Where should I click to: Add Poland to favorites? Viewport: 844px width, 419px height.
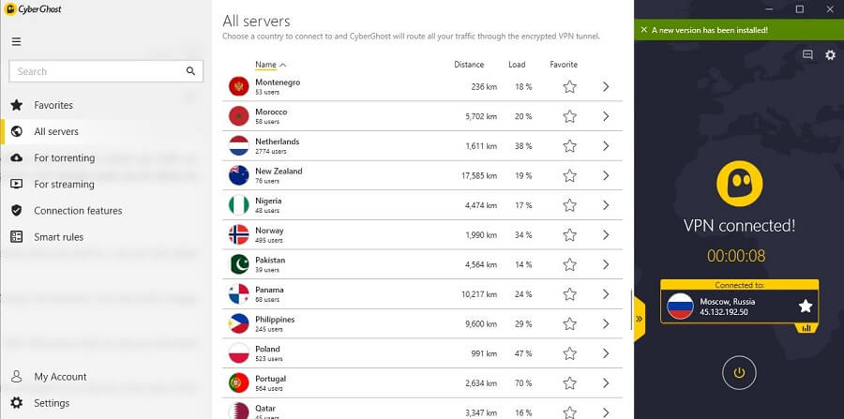tap(569, 353)
